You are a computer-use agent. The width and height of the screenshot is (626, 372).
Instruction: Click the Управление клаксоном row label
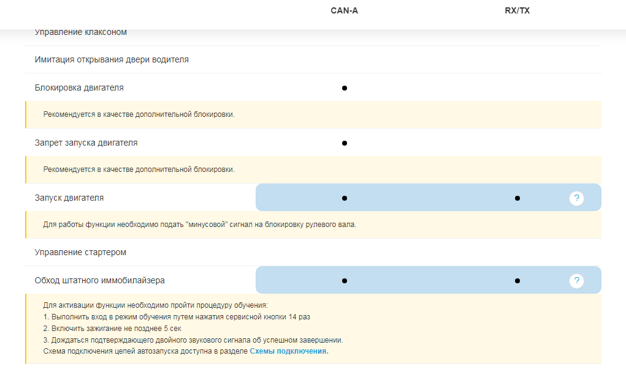[x=81, y=32]
